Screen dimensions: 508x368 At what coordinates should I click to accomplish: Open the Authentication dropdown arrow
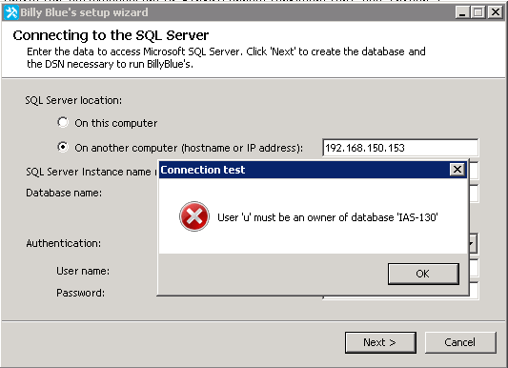click(x=473, y=243)
